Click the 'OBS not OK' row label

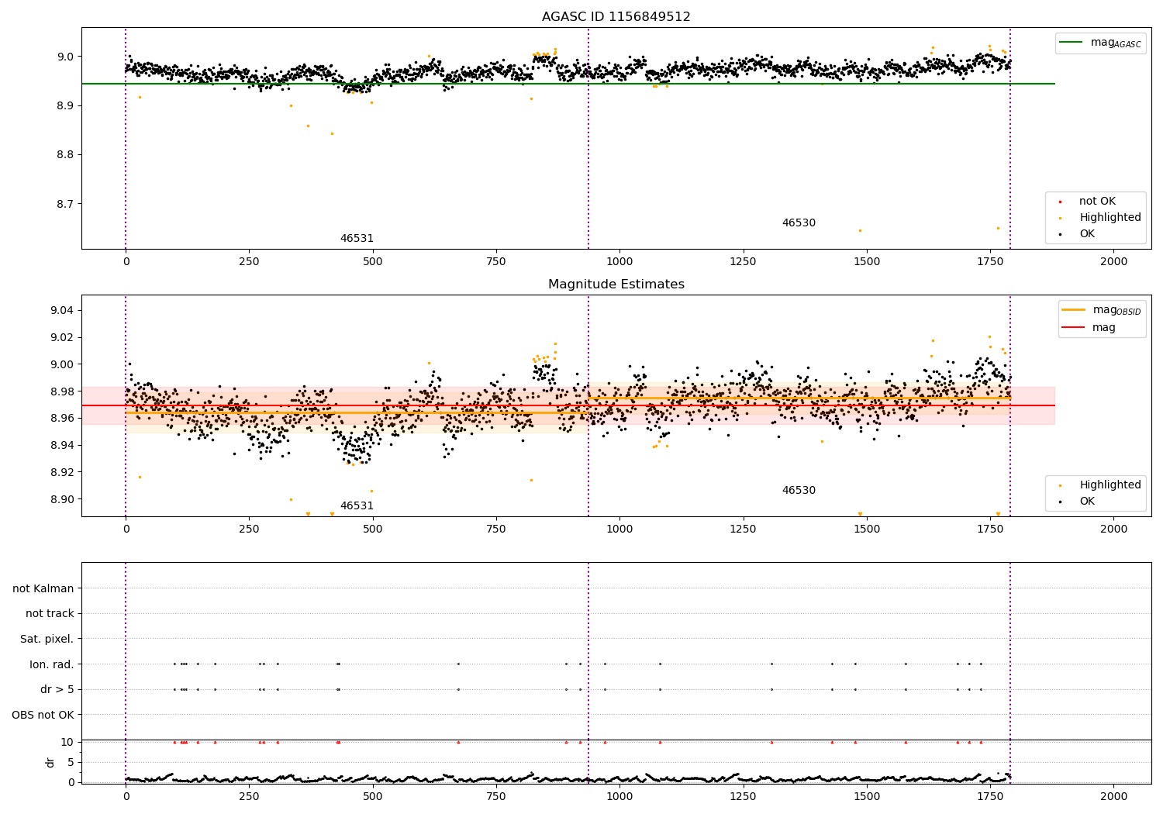coord(43,715)
